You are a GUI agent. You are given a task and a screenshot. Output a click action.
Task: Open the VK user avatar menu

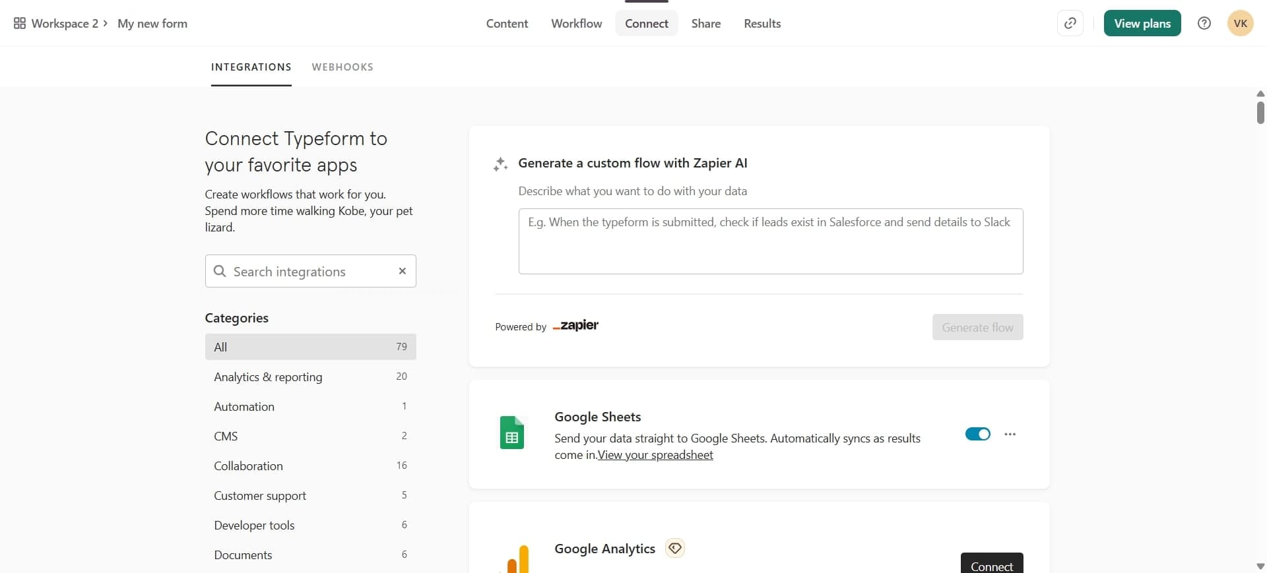point(1240,23)
